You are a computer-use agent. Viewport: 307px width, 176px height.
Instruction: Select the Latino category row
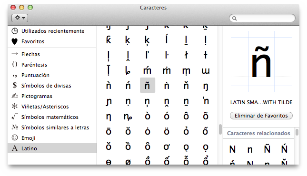(52, 148)
